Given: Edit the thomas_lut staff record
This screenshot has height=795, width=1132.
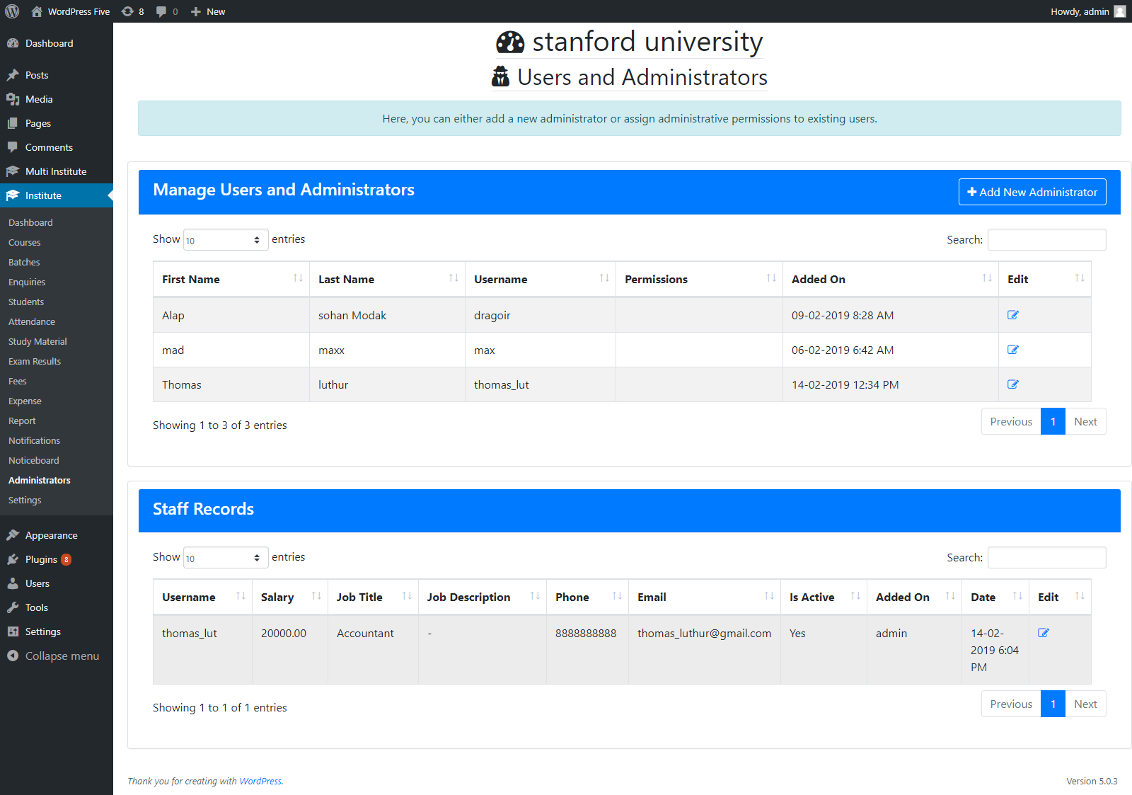Looking at the screenshot, I should [1044, 633].
